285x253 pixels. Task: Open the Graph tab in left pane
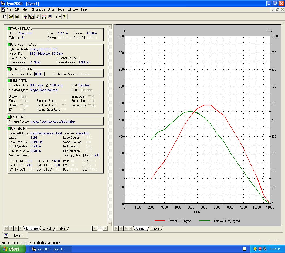point(47,228)
